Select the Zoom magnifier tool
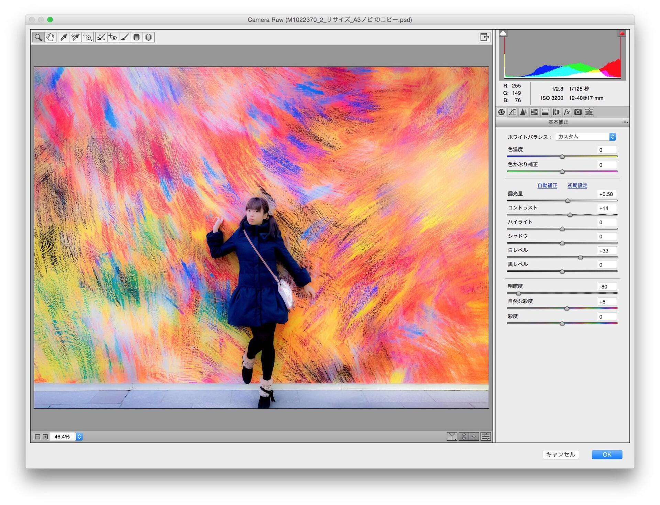Image resolution: width=660 pixels, height=505 pixels. click(38, 37)
